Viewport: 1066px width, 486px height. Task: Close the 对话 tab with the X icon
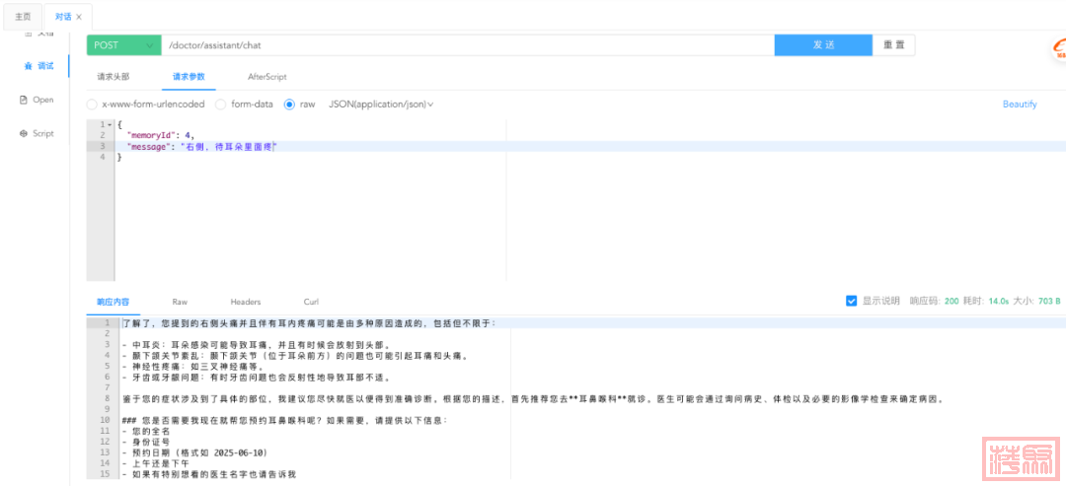point(79,17)
